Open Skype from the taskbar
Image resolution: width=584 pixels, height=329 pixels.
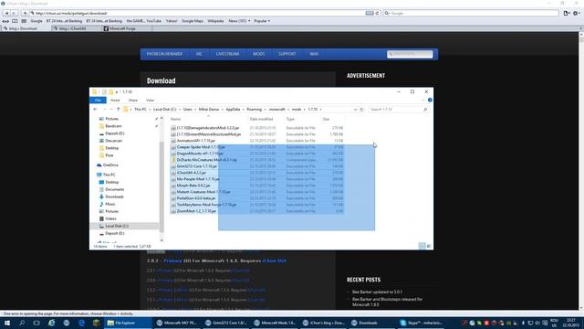(422, 323)
